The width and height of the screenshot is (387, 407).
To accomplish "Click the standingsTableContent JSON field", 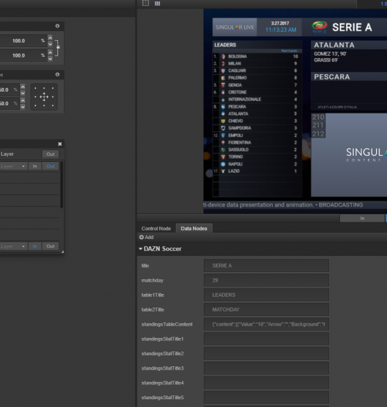I will tap(266, 324).
